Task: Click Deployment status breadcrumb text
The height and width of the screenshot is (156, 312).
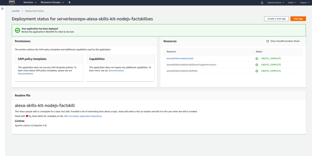Action: (x=34, y=11)
